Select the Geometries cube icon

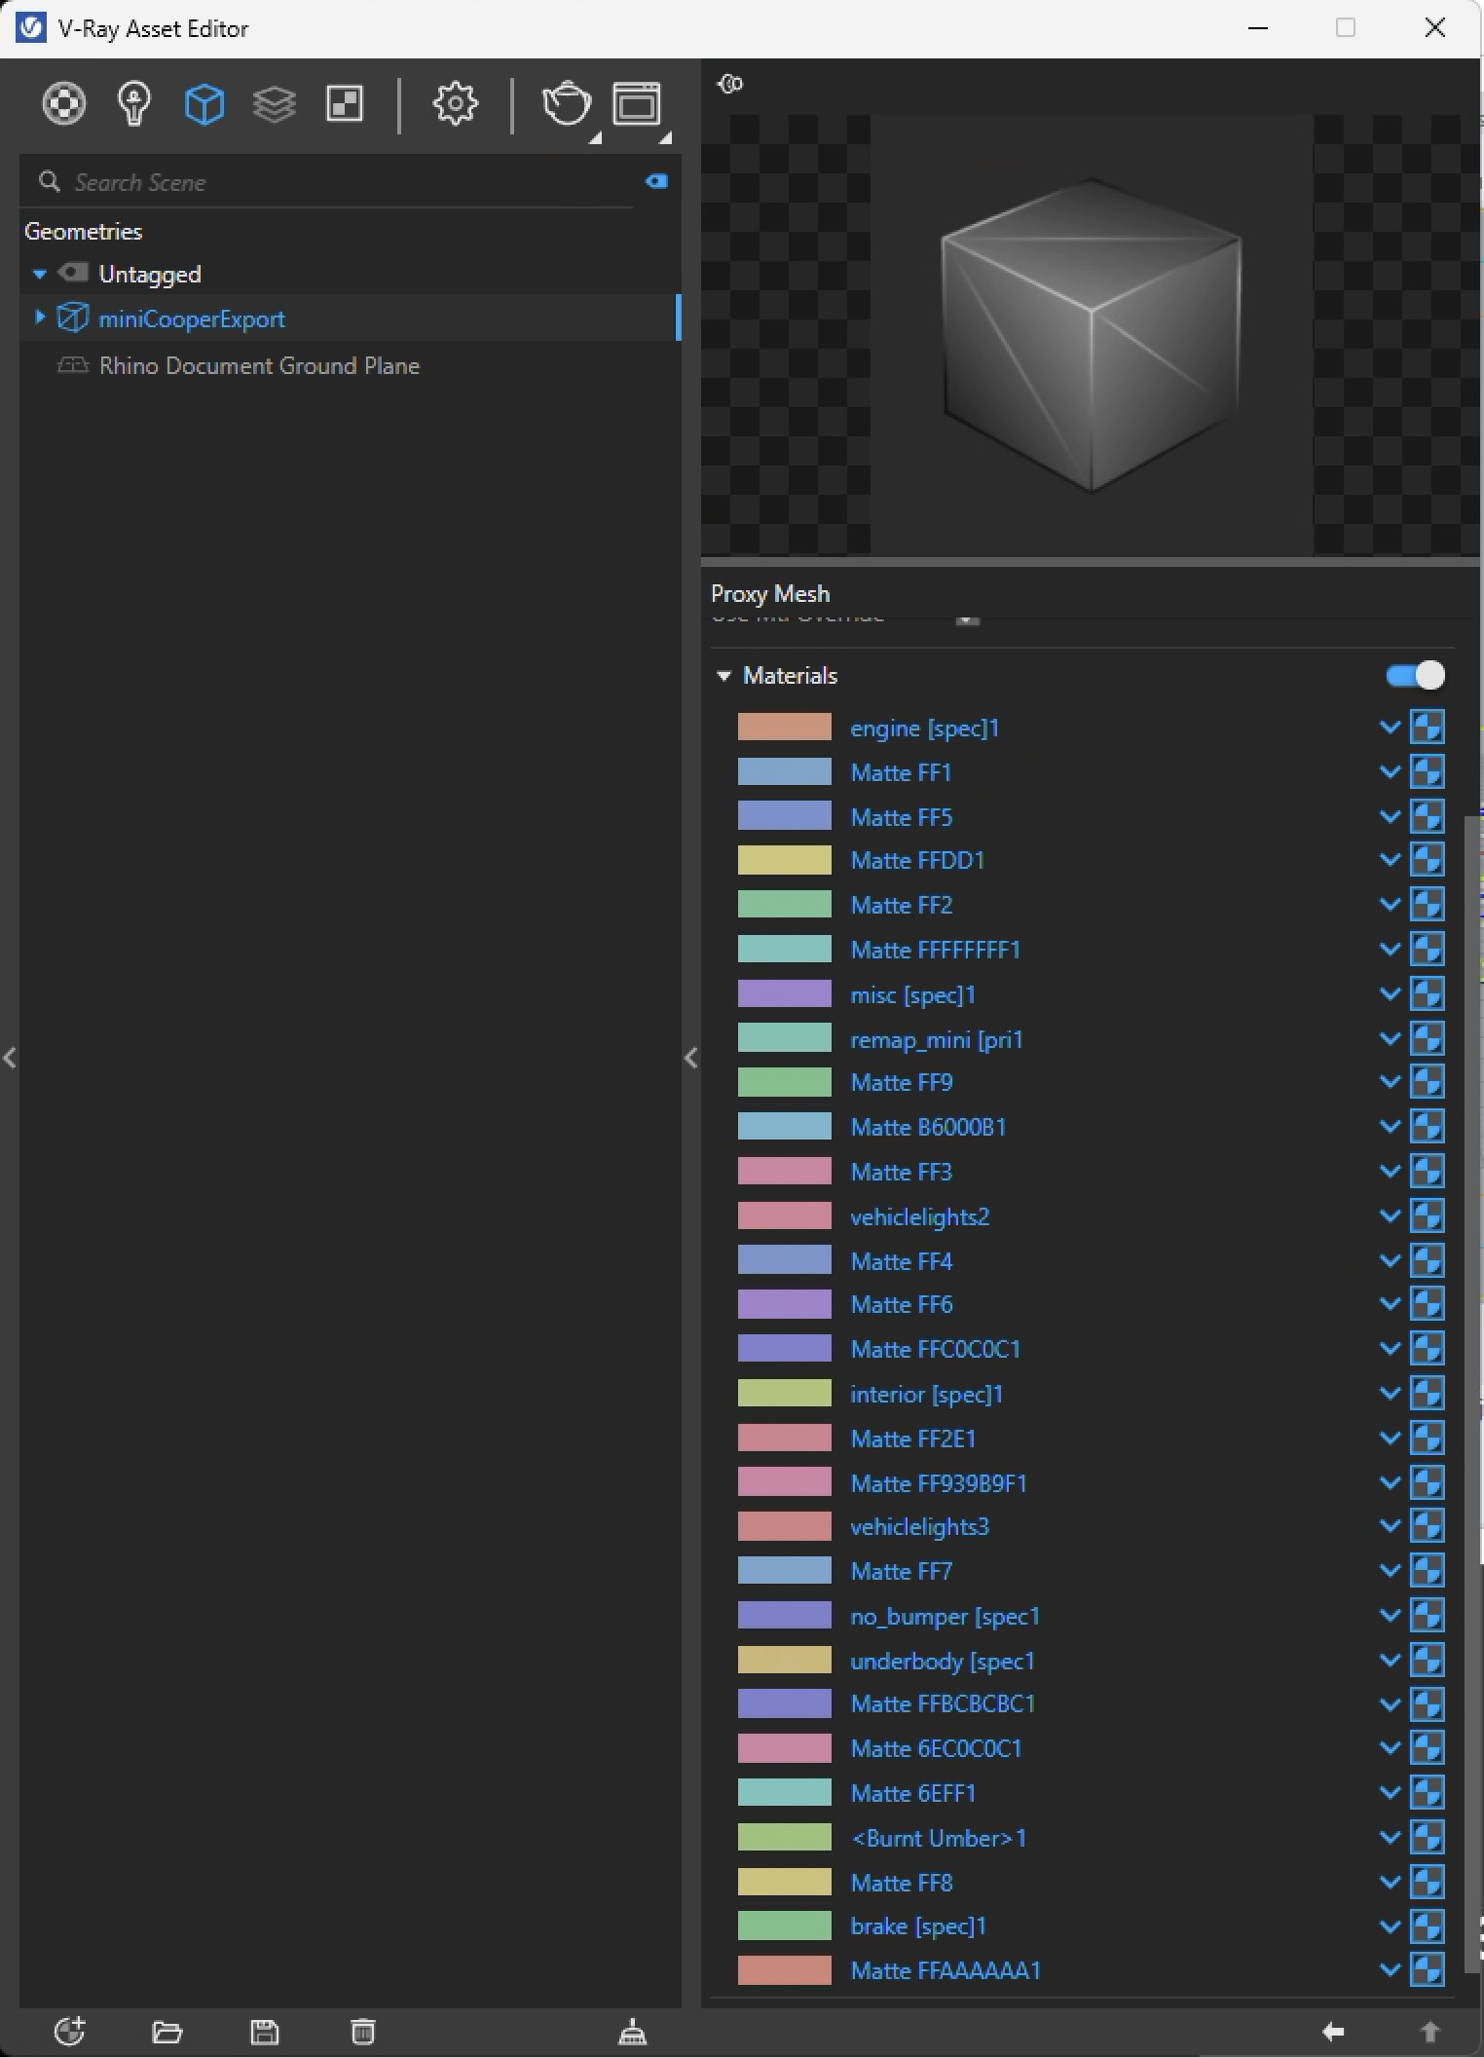pos(204,103)
